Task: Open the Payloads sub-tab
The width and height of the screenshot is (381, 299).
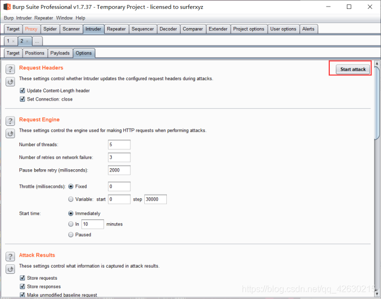Action: click(60, 53)
